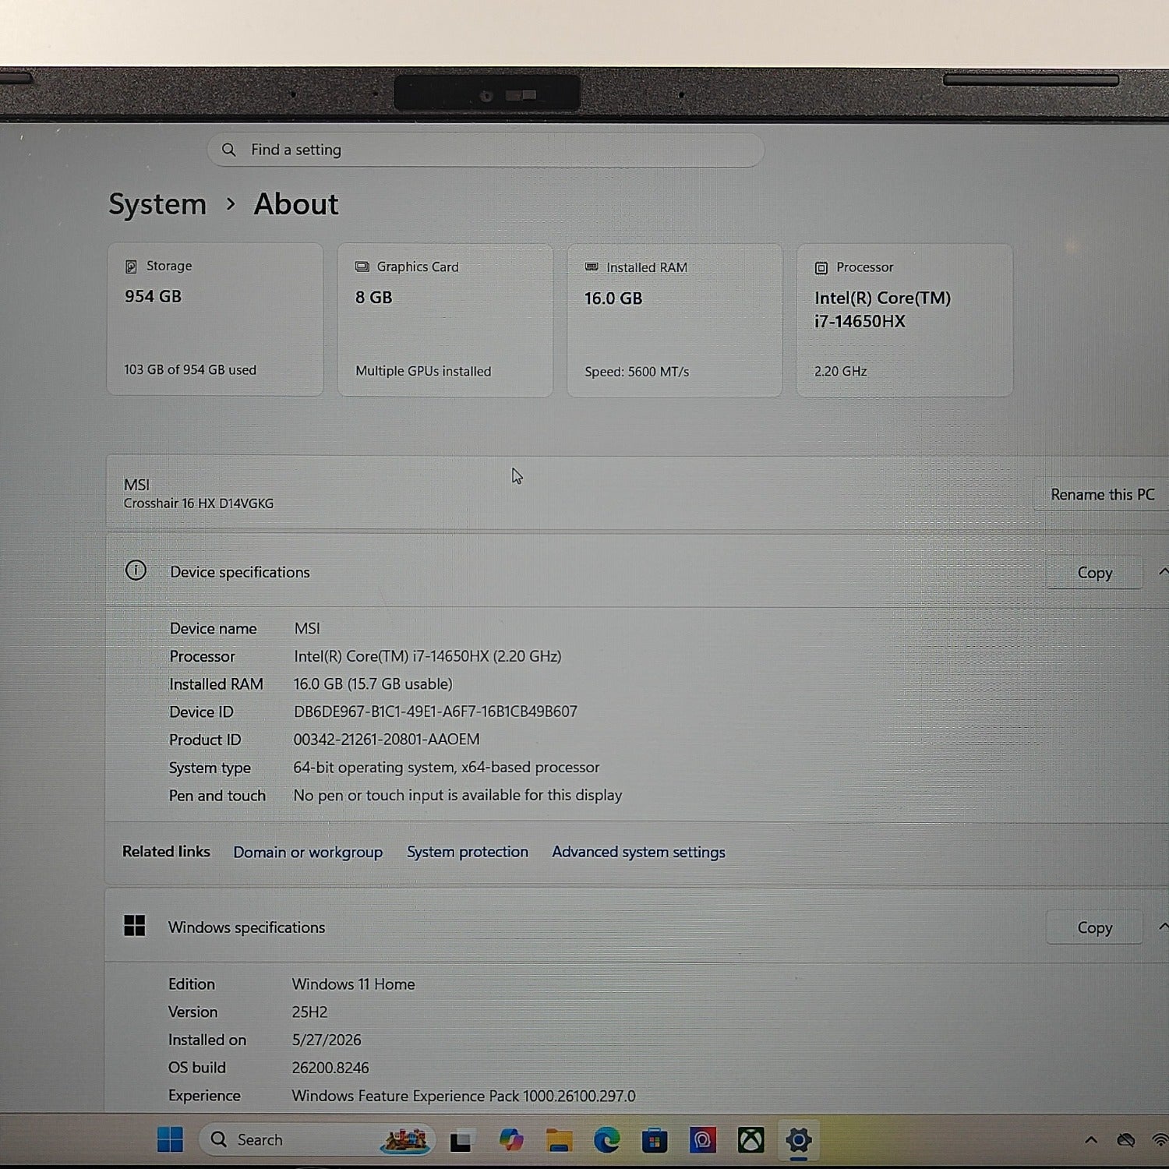This screenshot has height=1169, width=1169.
Task: Click the version value 25H2
Action: pos(309,1012)
